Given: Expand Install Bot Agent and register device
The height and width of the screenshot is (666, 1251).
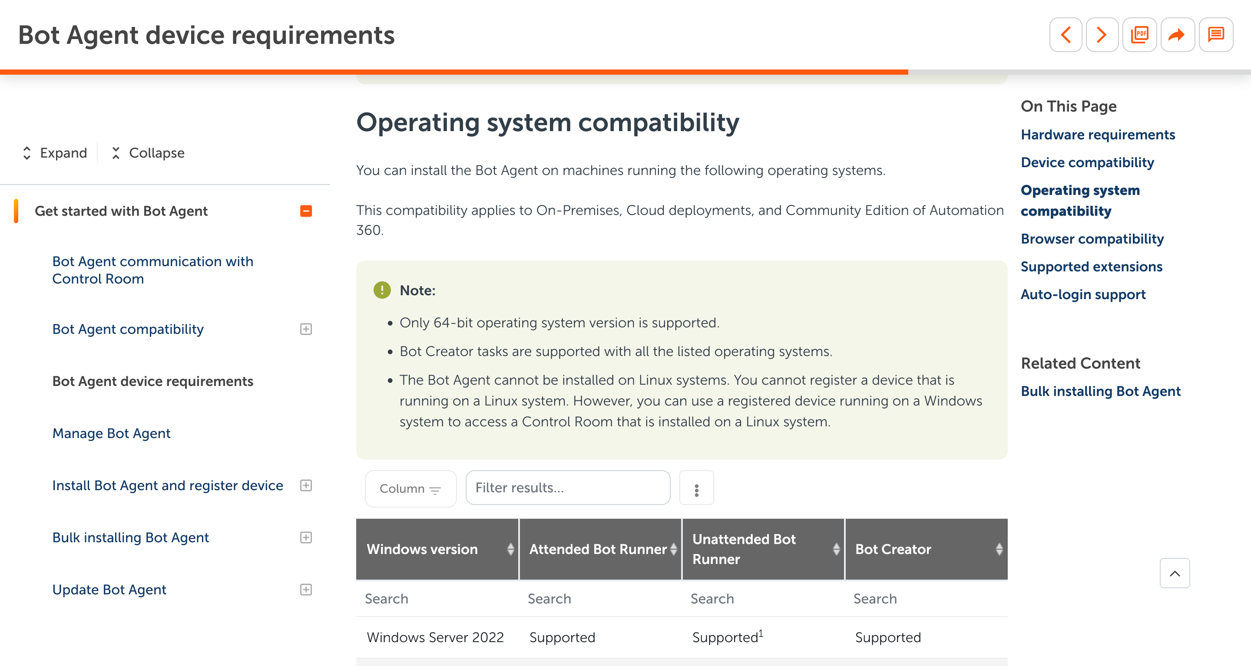Looking at the screenshot, I should tap(306, 485).
